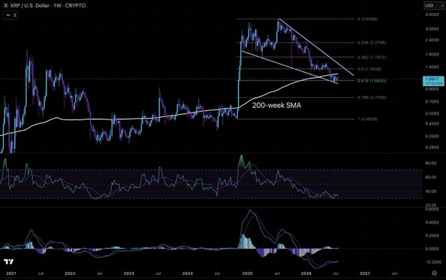Click the 0.5500 price axis label
Viewport: 446px width, 280px height.
click(x=432, y=114)
